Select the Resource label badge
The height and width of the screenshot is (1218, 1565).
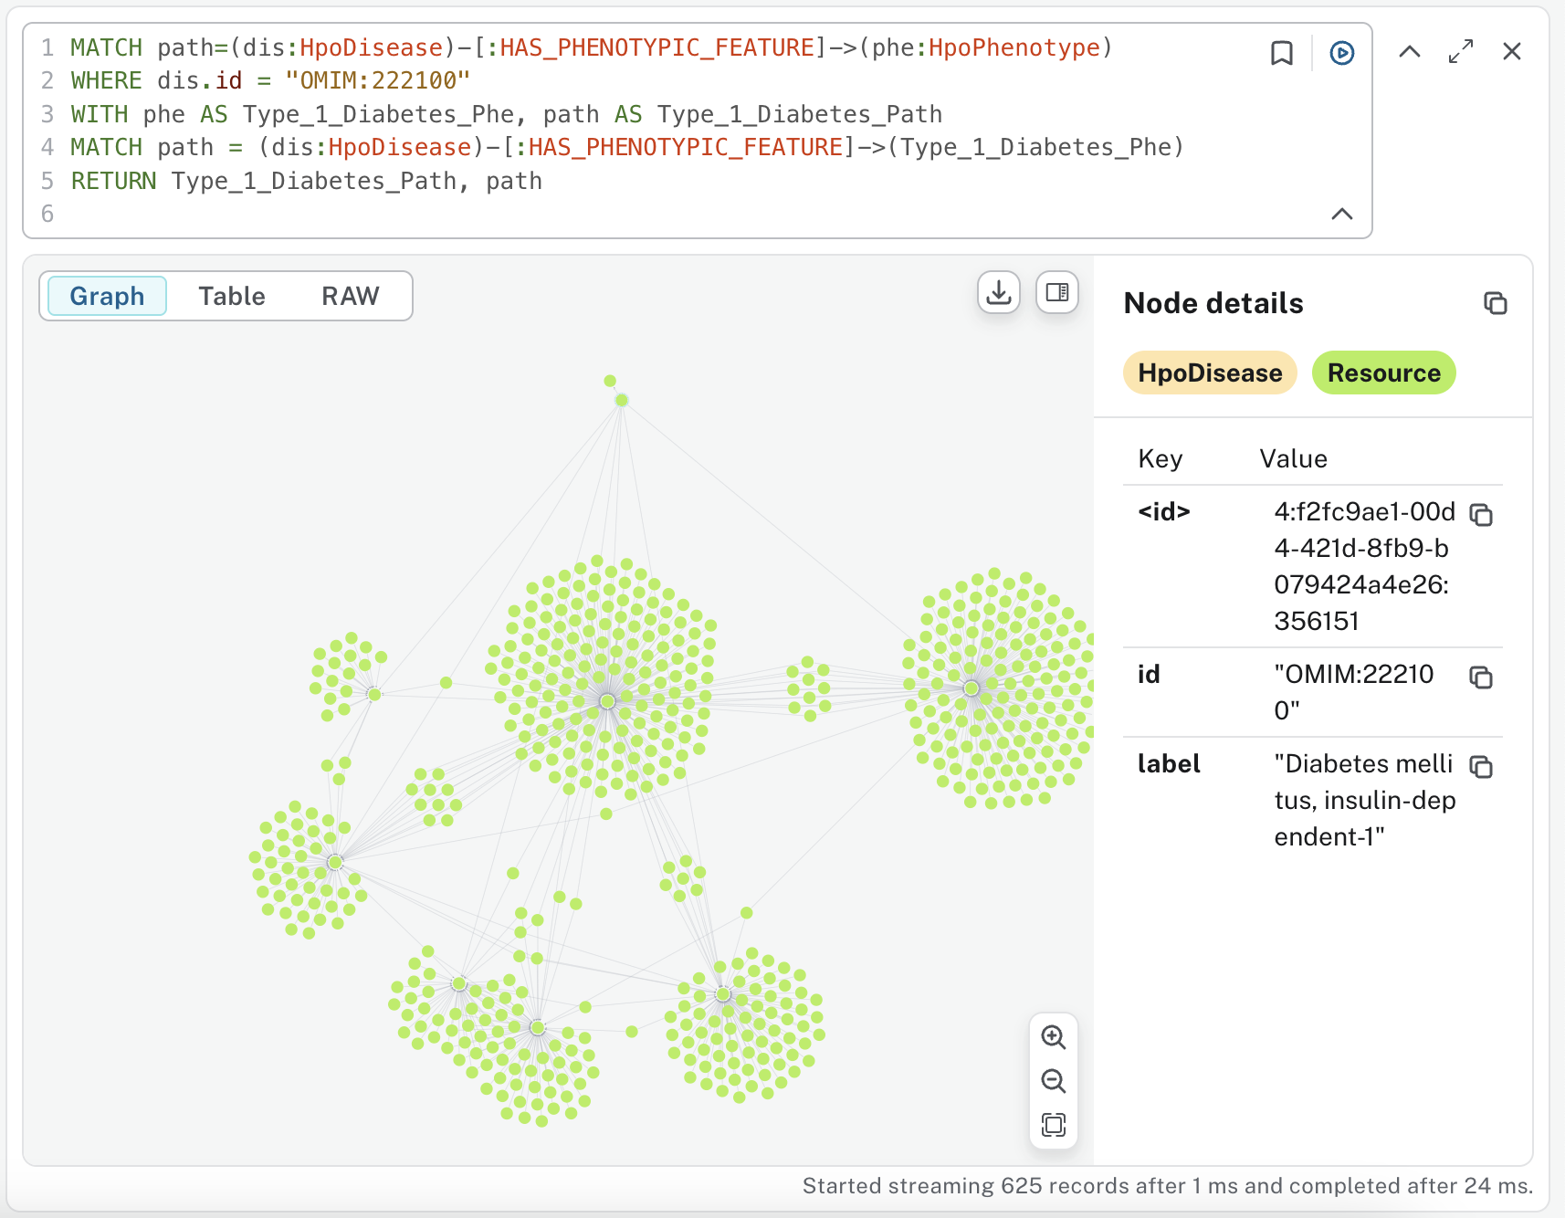click(1383, 373)
